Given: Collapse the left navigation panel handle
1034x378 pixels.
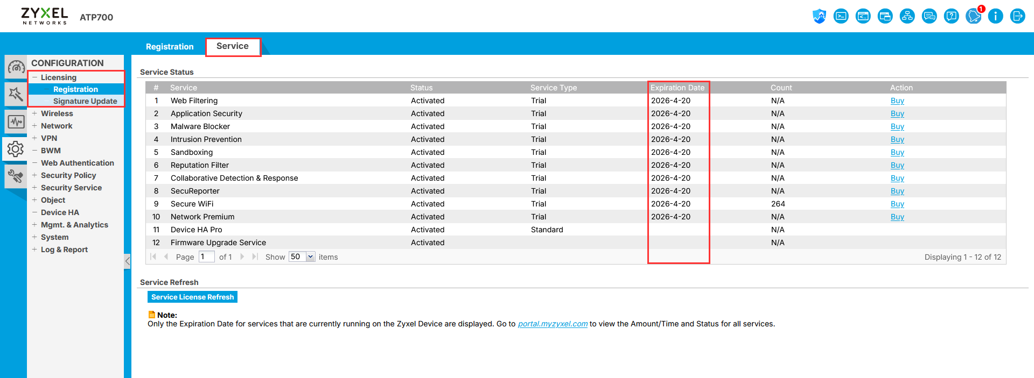Looking at the screenshot, I should (x=128, y=261).
